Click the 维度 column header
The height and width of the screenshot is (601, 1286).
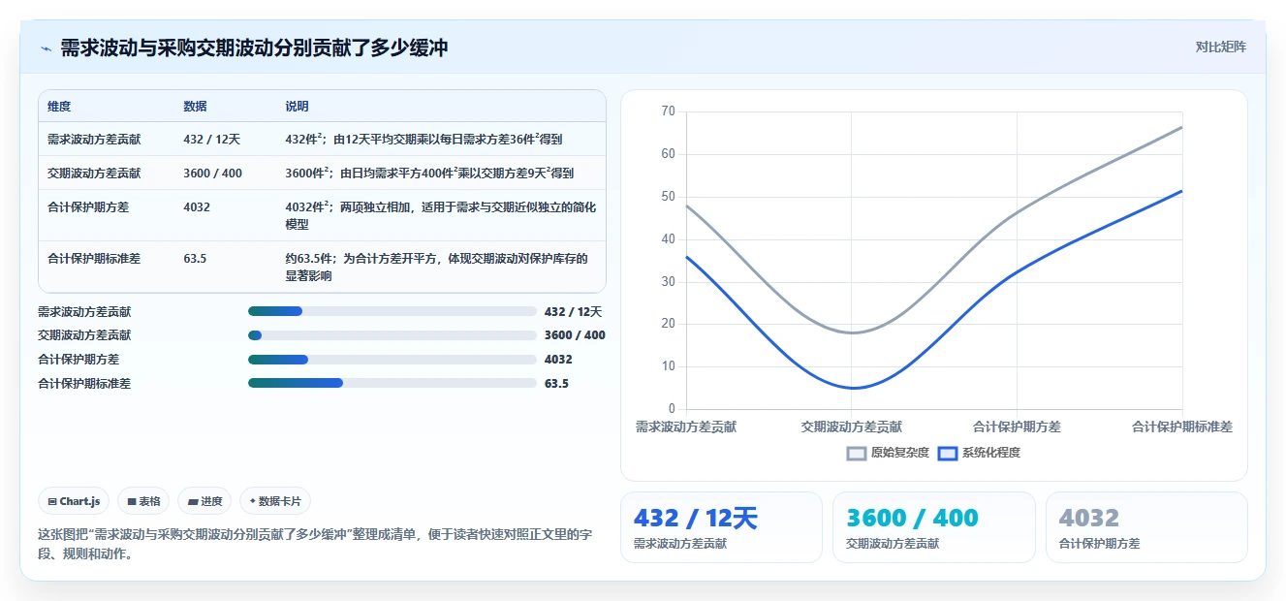click(59, 107)
